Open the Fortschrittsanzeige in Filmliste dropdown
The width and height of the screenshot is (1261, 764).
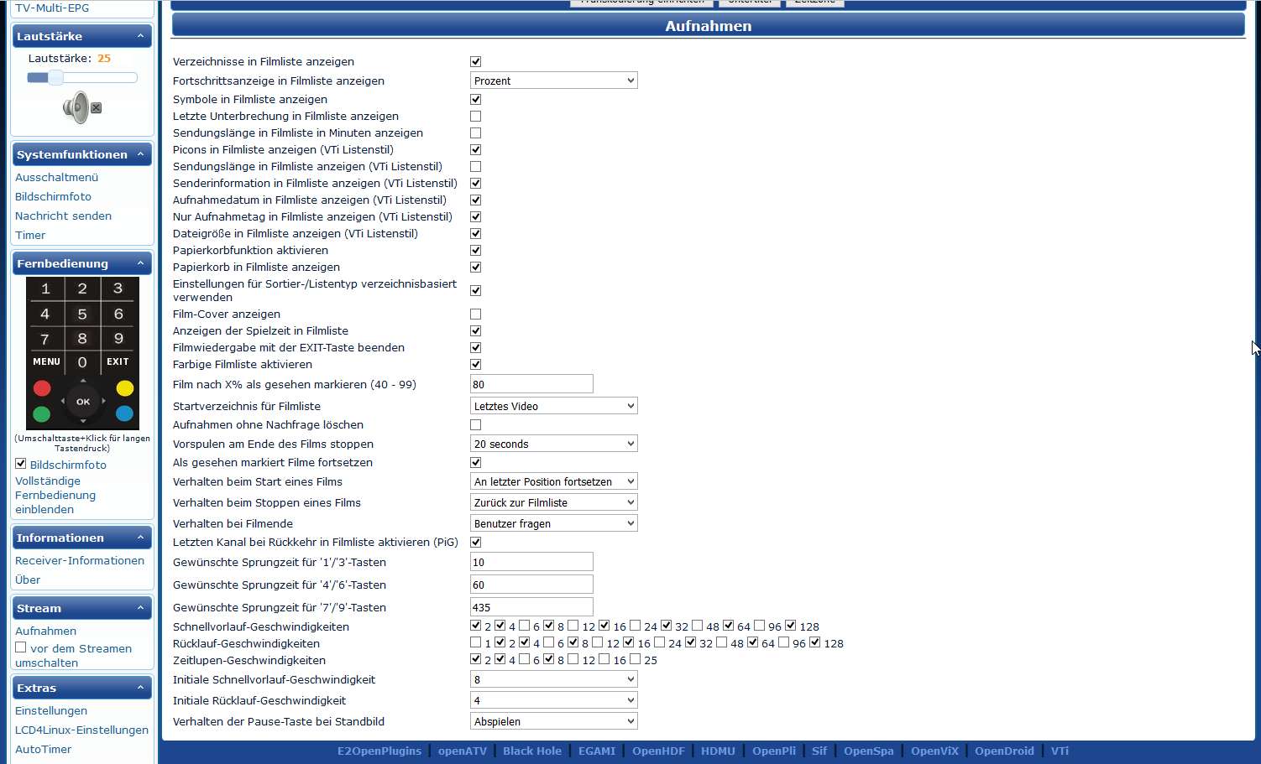click(553, 81)
